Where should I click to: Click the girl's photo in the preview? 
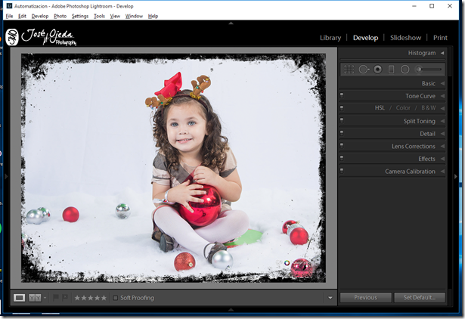[173, 168]
